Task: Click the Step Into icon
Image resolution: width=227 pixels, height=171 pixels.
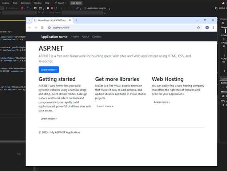Action: point(65,8)
